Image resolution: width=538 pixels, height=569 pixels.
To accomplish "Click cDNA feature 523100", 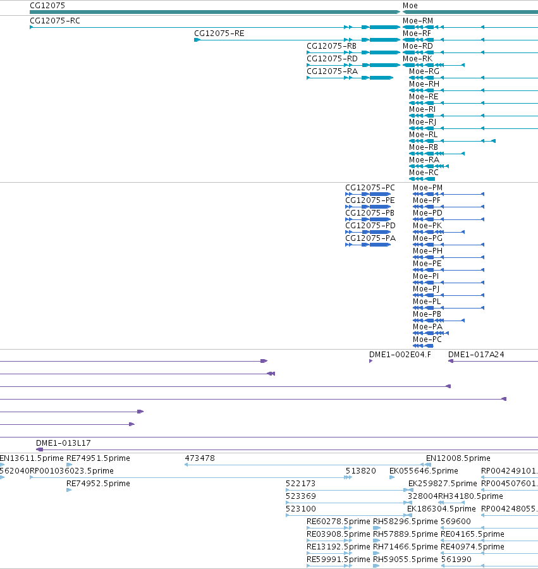I will (301, 509).
